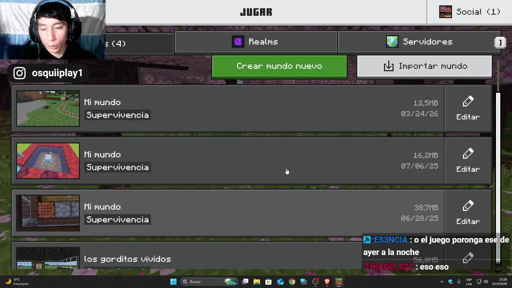The width and height of the screenshot is (512, 288).
Task: Click the THIAGO_SZ1 chat username
Action: (388, 267)
